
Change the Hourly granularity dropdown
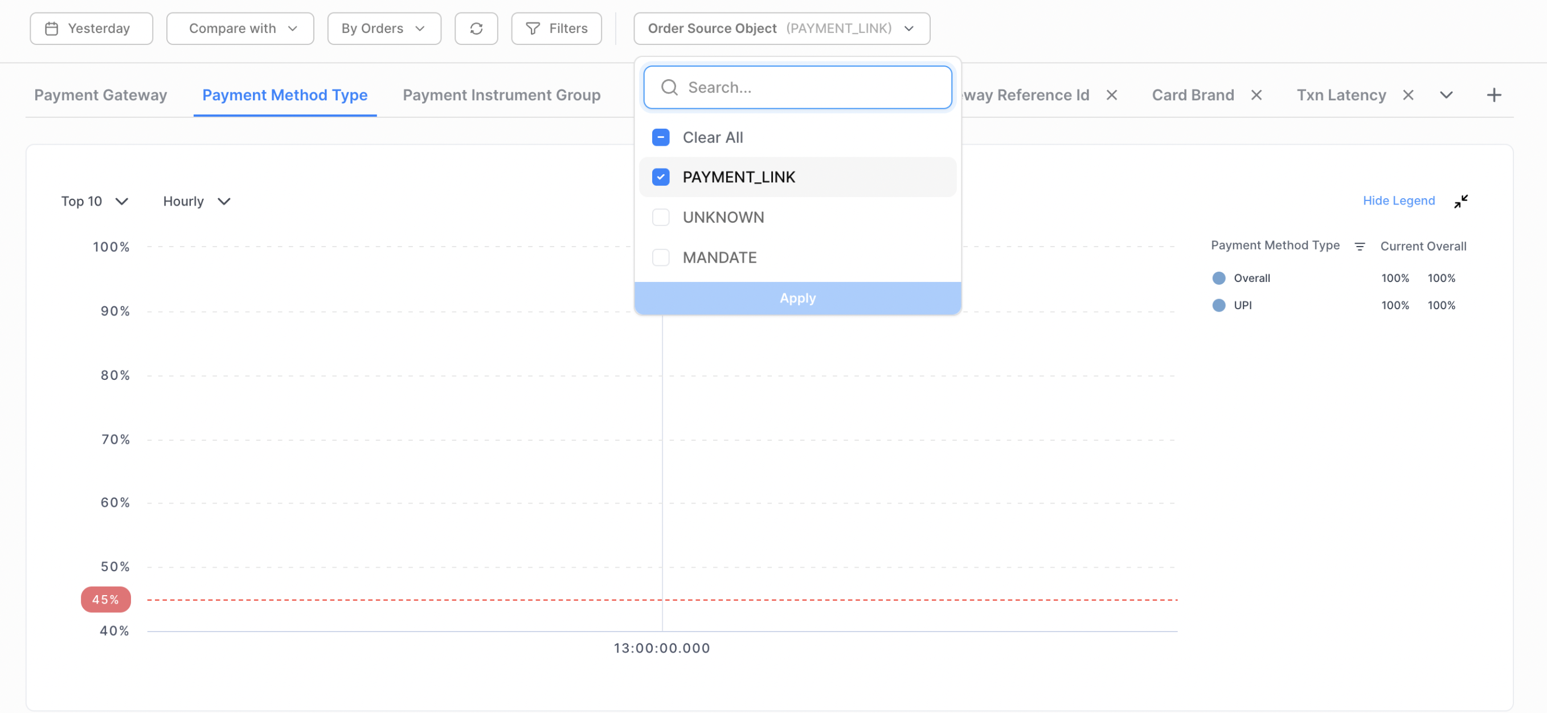[x=197, y=201]
